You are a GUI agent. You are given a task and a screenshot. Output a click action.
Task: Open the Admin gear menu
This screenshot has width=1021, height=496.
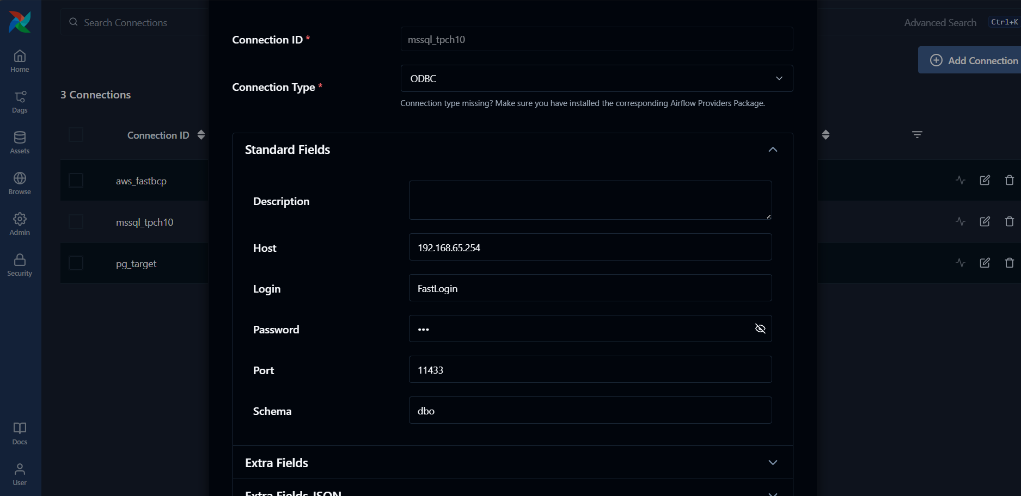[x=20, y=224]
